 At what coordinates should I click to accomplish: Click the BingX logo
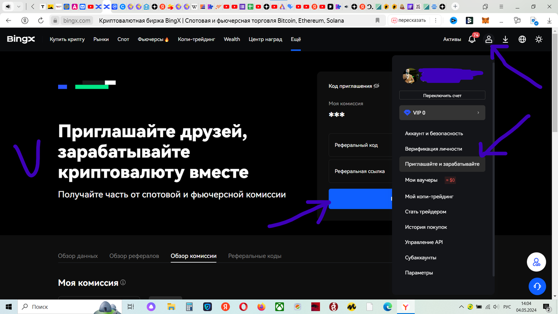tap(21, 39)
